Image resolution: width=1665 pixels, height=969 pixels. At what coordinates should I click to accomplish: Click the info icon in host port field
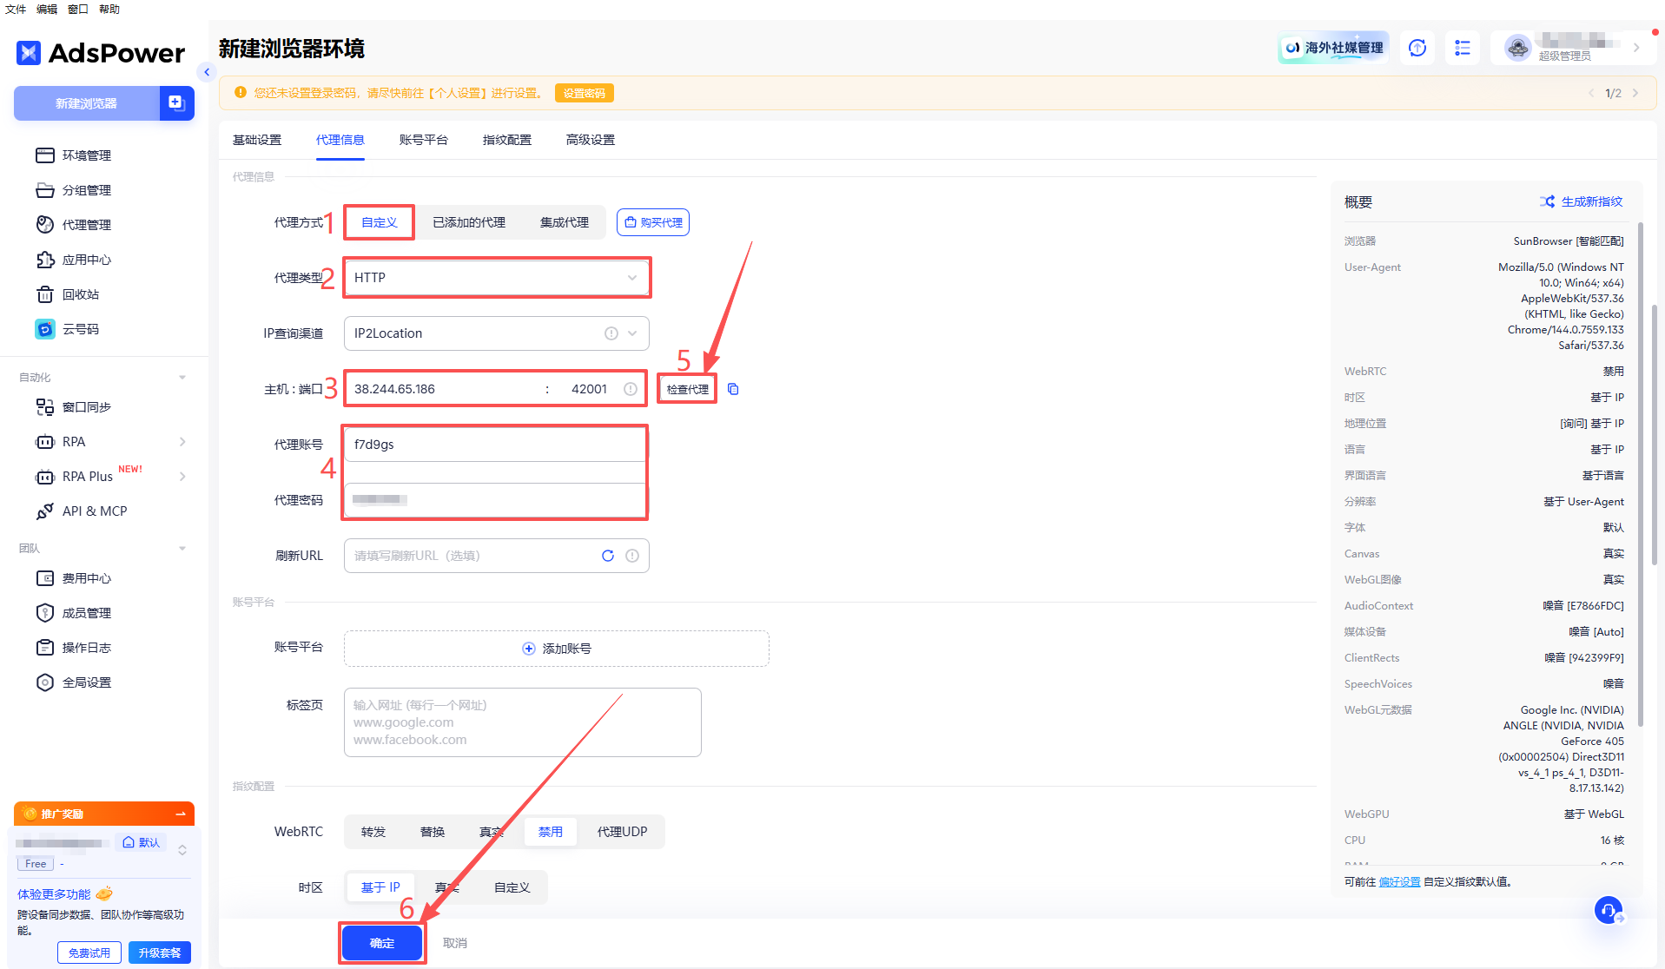pyautogui.click(x=631, y=389)
